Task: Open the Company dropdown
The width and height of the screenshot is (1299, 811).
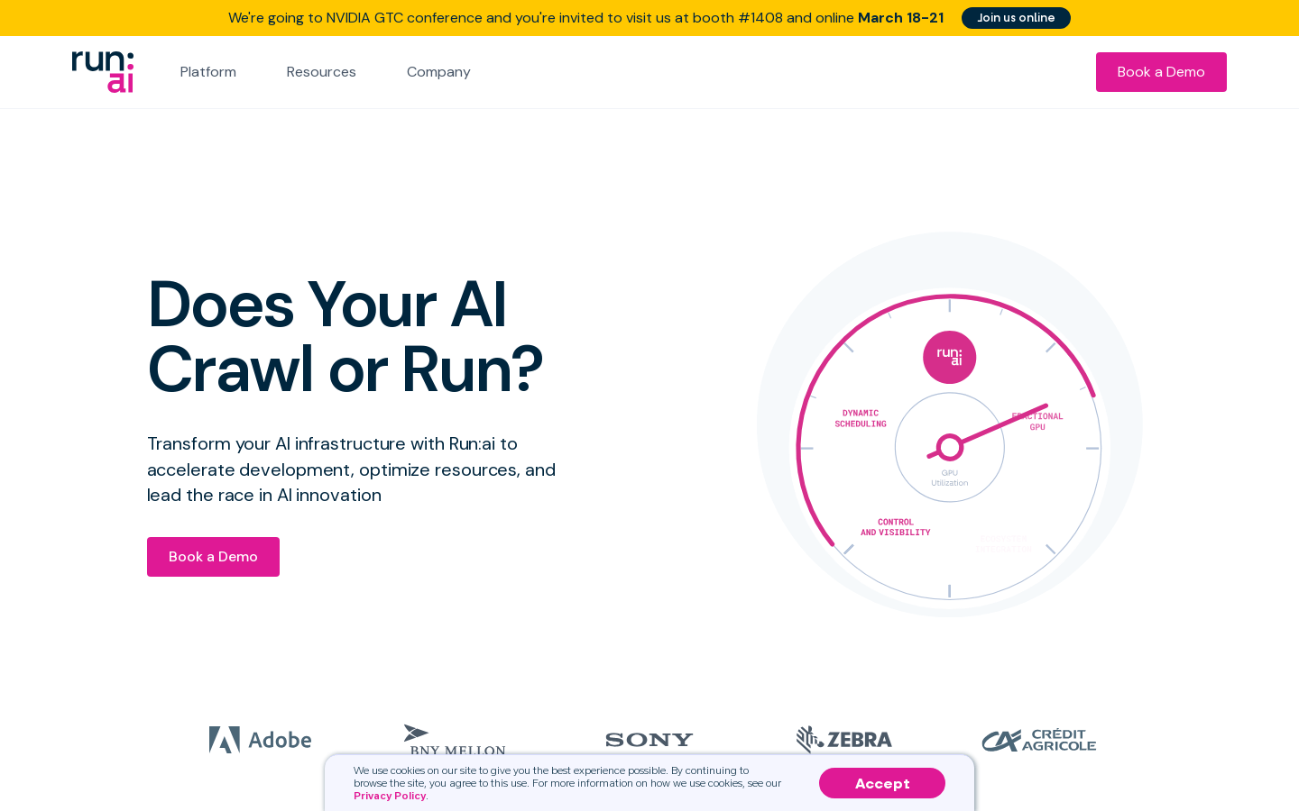Action: click(438, 72)
